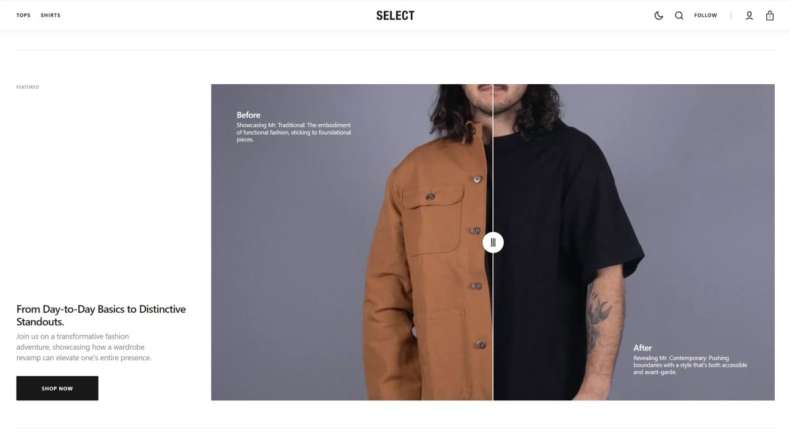The height and width of the screenshot is (443, 790).
Task: Click the Day-to-Day Basics headline
Action: coord(101,315)
